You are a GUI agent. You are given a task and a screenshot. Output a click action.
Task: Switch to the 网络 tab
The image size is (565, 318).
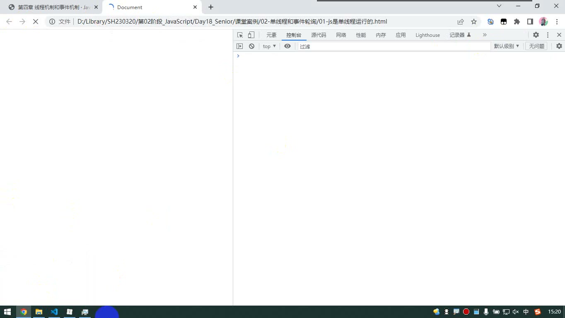point(341,35)
